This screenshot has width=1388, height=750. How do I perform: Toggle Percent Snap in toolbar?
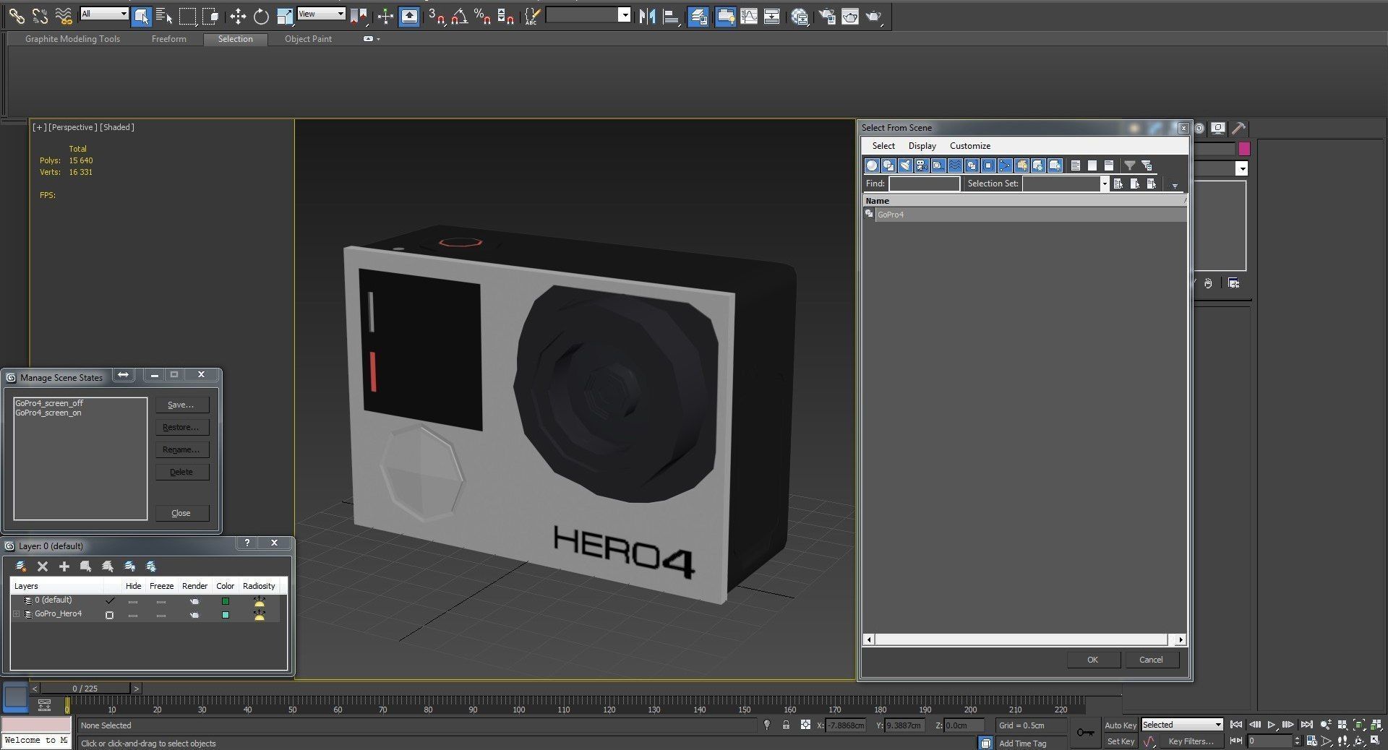tap(482, 16)
